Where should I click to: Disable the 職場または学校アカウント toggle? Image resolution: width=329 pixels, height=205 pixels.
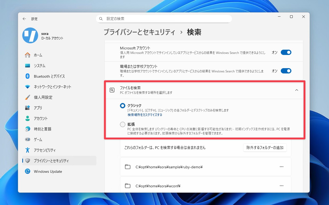tap(286, 71)
